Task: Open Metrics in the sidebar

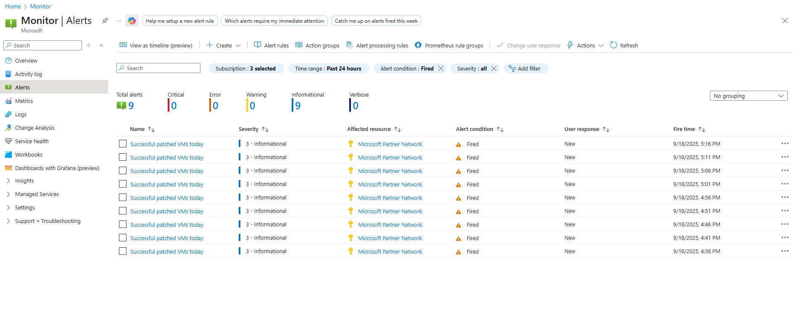Action: pos(24,101)
